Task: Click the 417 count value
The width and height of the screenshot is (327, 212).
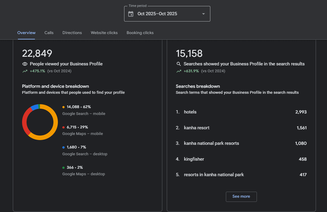Action: coord(303,175)
